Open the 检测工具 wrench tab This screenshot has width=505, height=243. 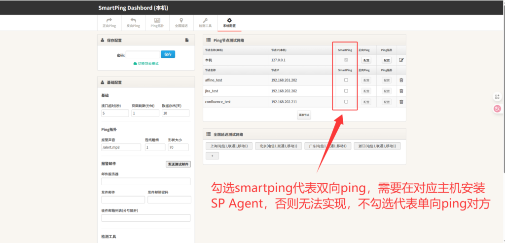coord(205,23)
